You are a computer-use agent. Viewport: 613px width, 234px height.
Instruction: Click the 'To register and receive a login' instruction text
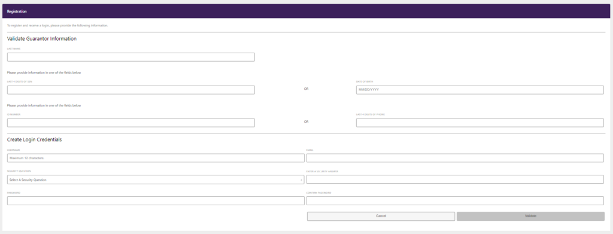(57, 25)
